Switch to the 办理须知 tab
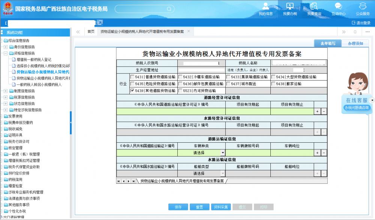The height and width of the screenshot is (220, 375). (355, 43)
